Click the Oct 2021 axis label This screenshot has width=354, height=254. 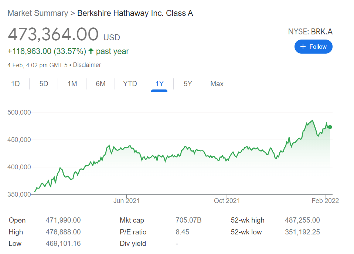point(227,201)
